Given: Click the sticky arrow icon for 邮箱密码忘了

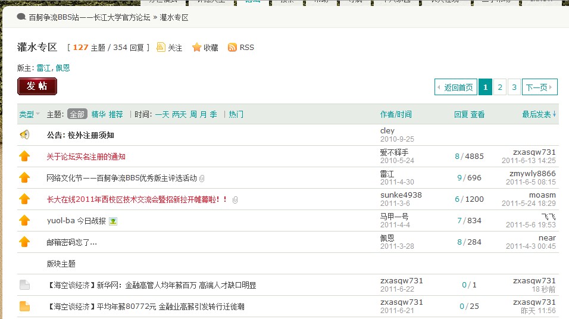Looking at the screenshot, I should click(24, 242).
